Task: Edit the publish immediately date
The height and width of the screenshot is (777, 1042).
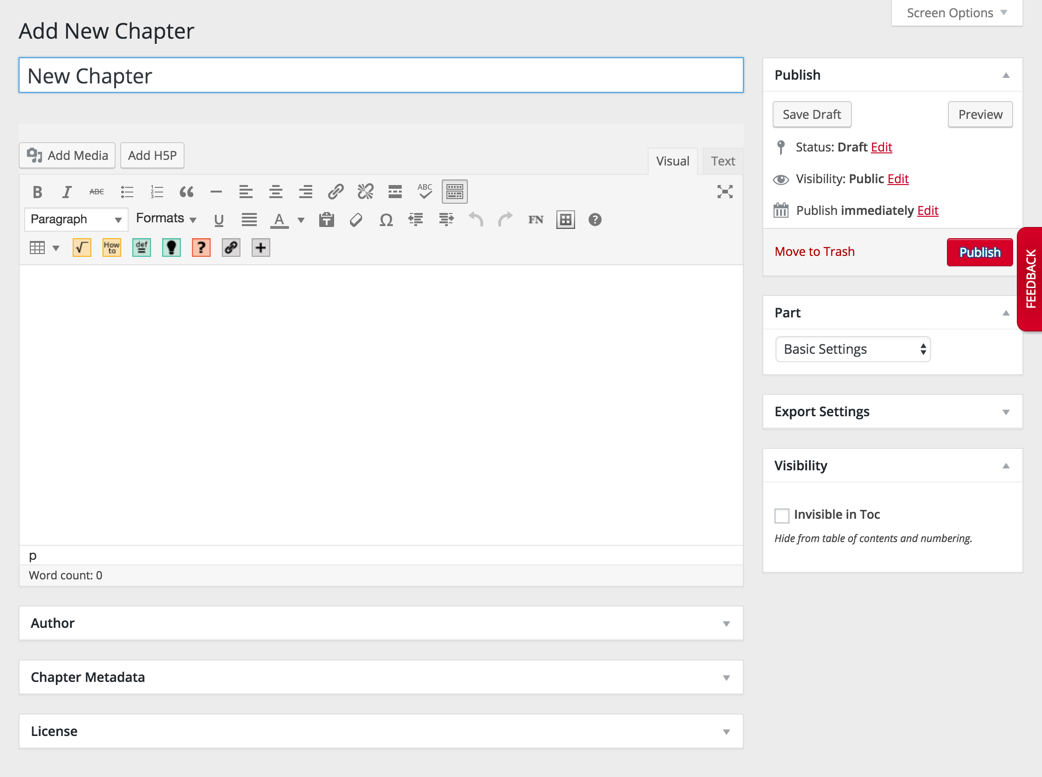Action: (928, 210)
